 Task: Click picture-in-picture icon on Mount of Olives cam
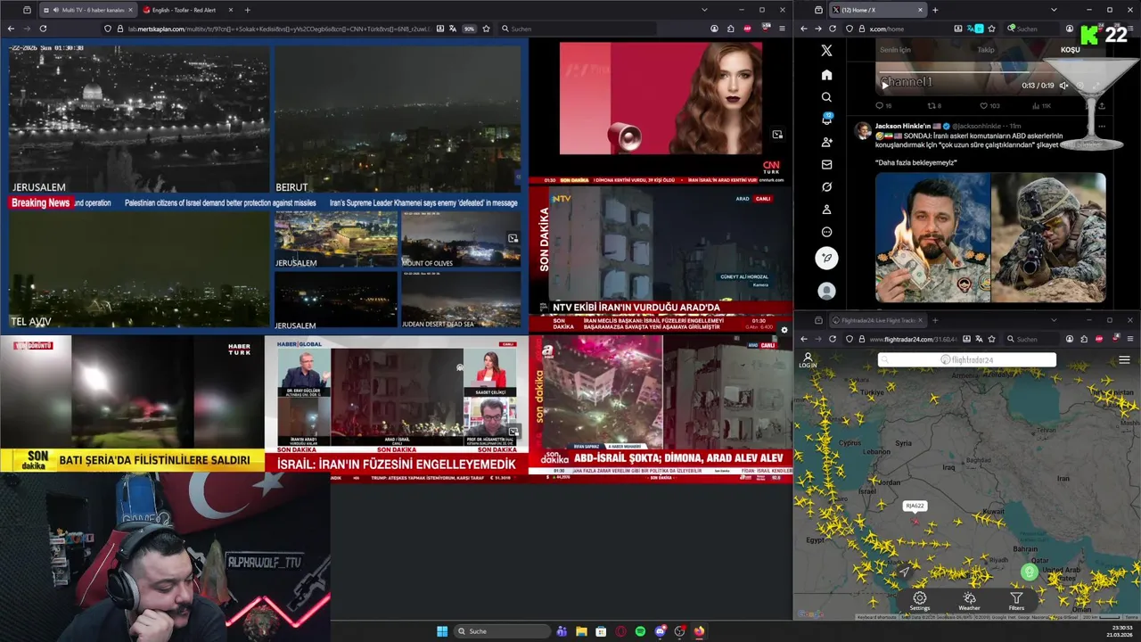[x=513, y=238]
